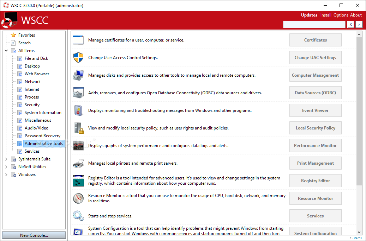Click the '15 items' status text
Image resolution: width=366 pixels, height=241 pixels.
coord(356,238)
